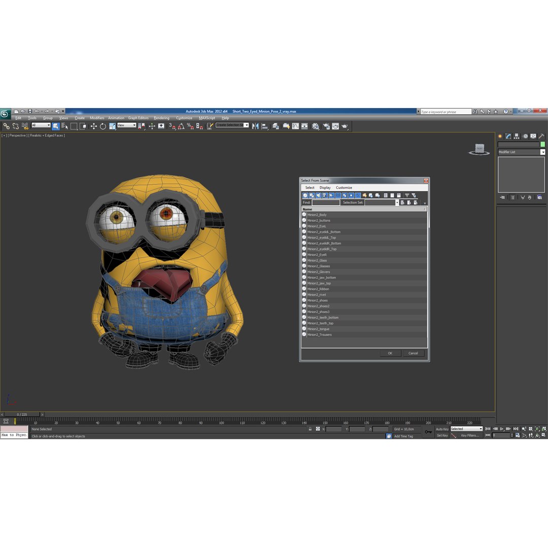Expand advanced options arrow in Select dialog
This screenshot has width=548, height=548.
pos(425,203)
